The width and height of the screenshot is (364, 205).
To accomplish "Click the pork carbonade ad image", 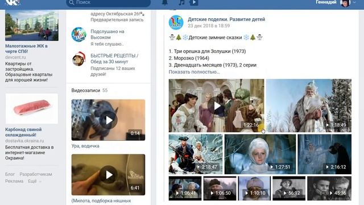I will tap(32, 109).
